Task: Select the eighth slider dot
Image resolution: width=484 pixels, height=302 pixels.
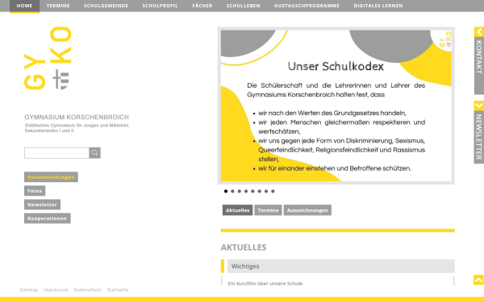Action: point(273,191)
